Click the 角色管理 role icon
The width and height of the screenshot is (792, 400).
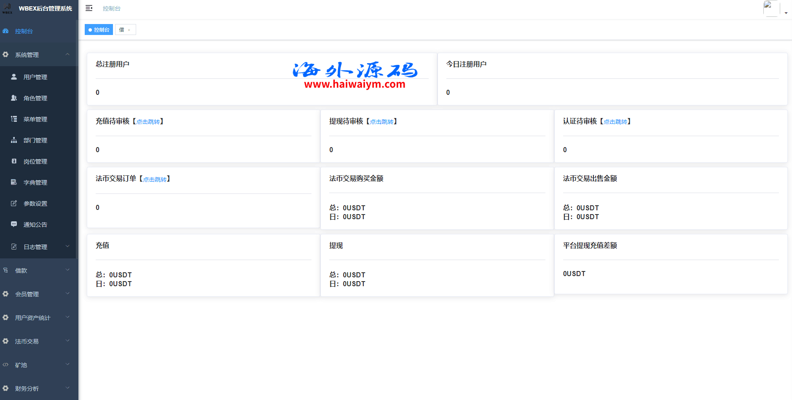pos(14,98)
